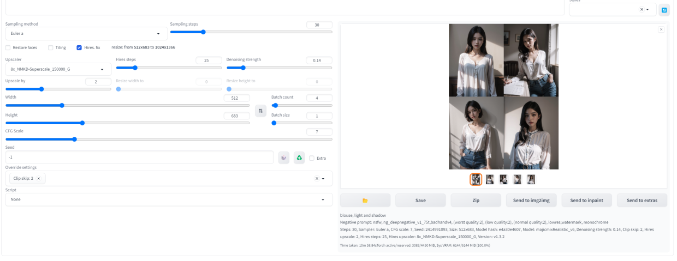
Task: Click the bottom-right image in the gallery grid
Action: coord(531,133)
